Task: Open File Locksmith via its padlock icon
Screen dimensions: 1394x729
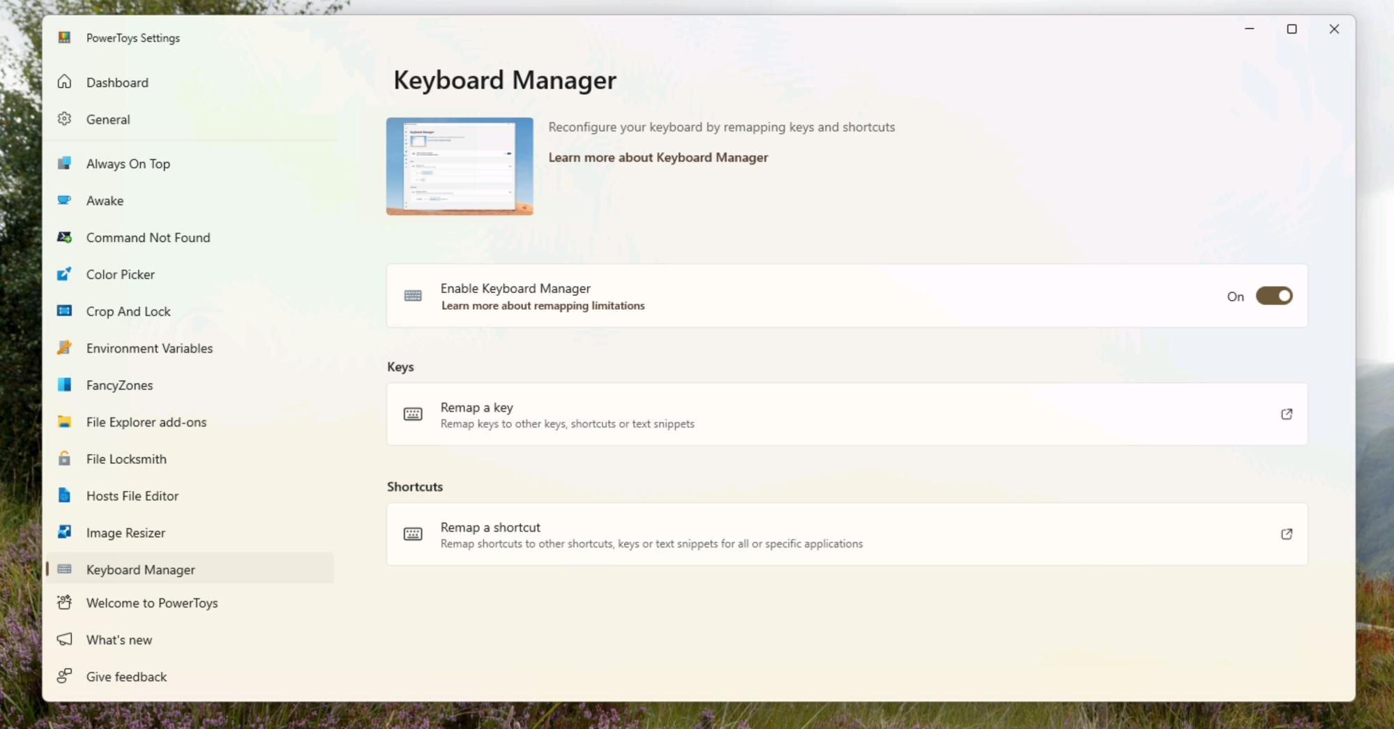Action: pyautogui.click(x=64, y=458)
